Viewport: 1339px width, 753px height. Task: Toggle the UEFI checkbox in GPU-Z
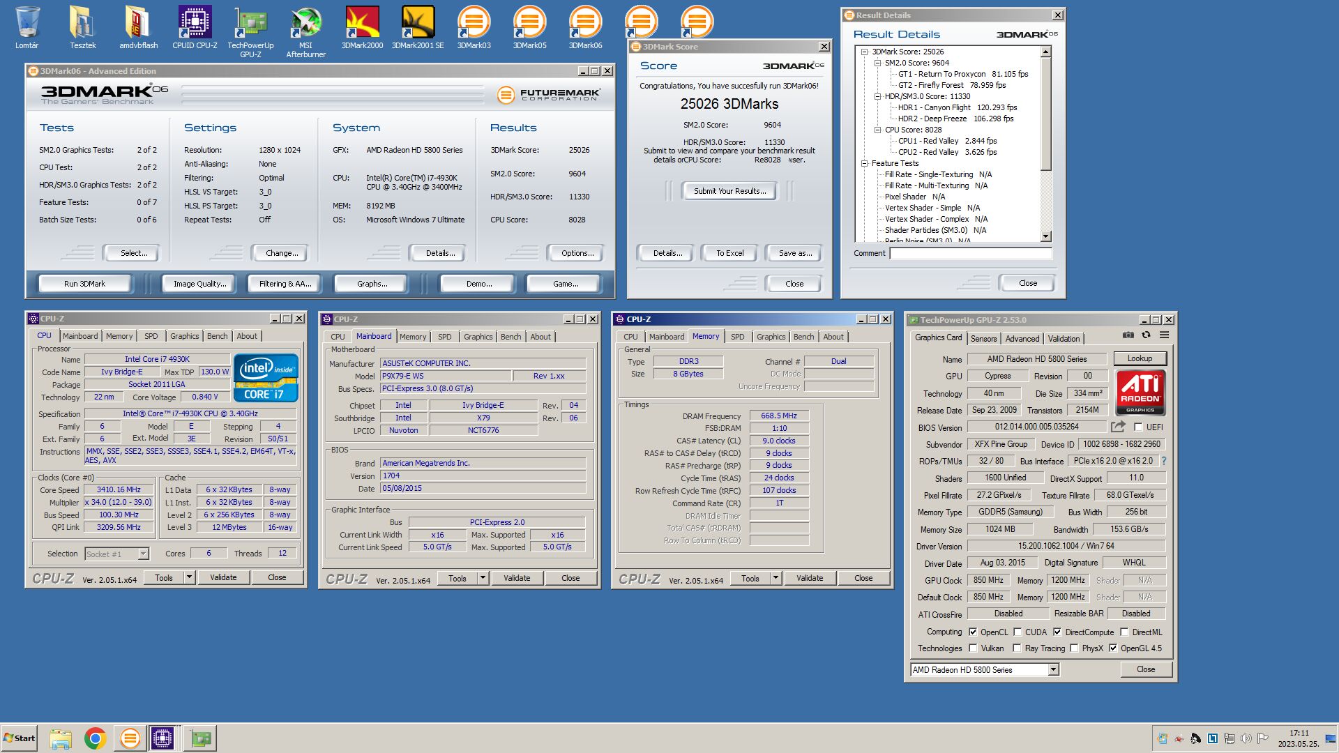click(1138, 427)
